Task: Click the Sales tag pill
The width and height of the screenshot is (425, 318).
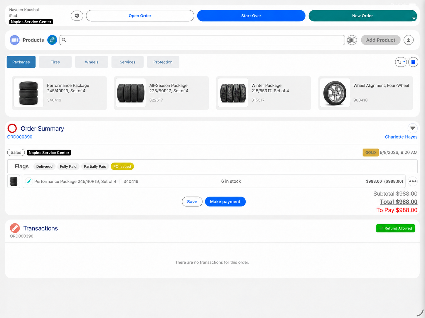Action: point(16,153)
